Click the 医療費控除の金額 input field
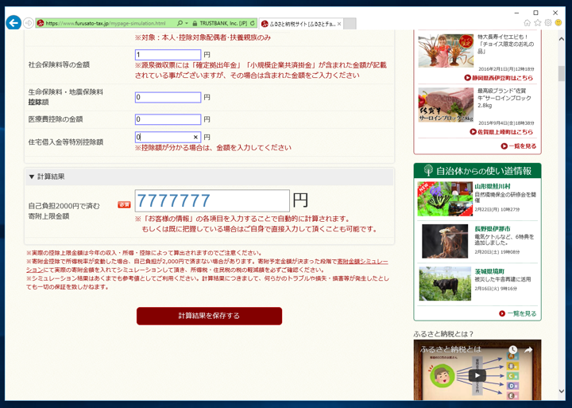Viewport: 572px width, 408px height. (168, 119)
